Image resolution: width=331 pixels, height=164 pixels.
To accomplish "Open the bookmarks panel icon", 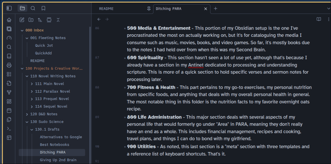I will click(43, 8).
